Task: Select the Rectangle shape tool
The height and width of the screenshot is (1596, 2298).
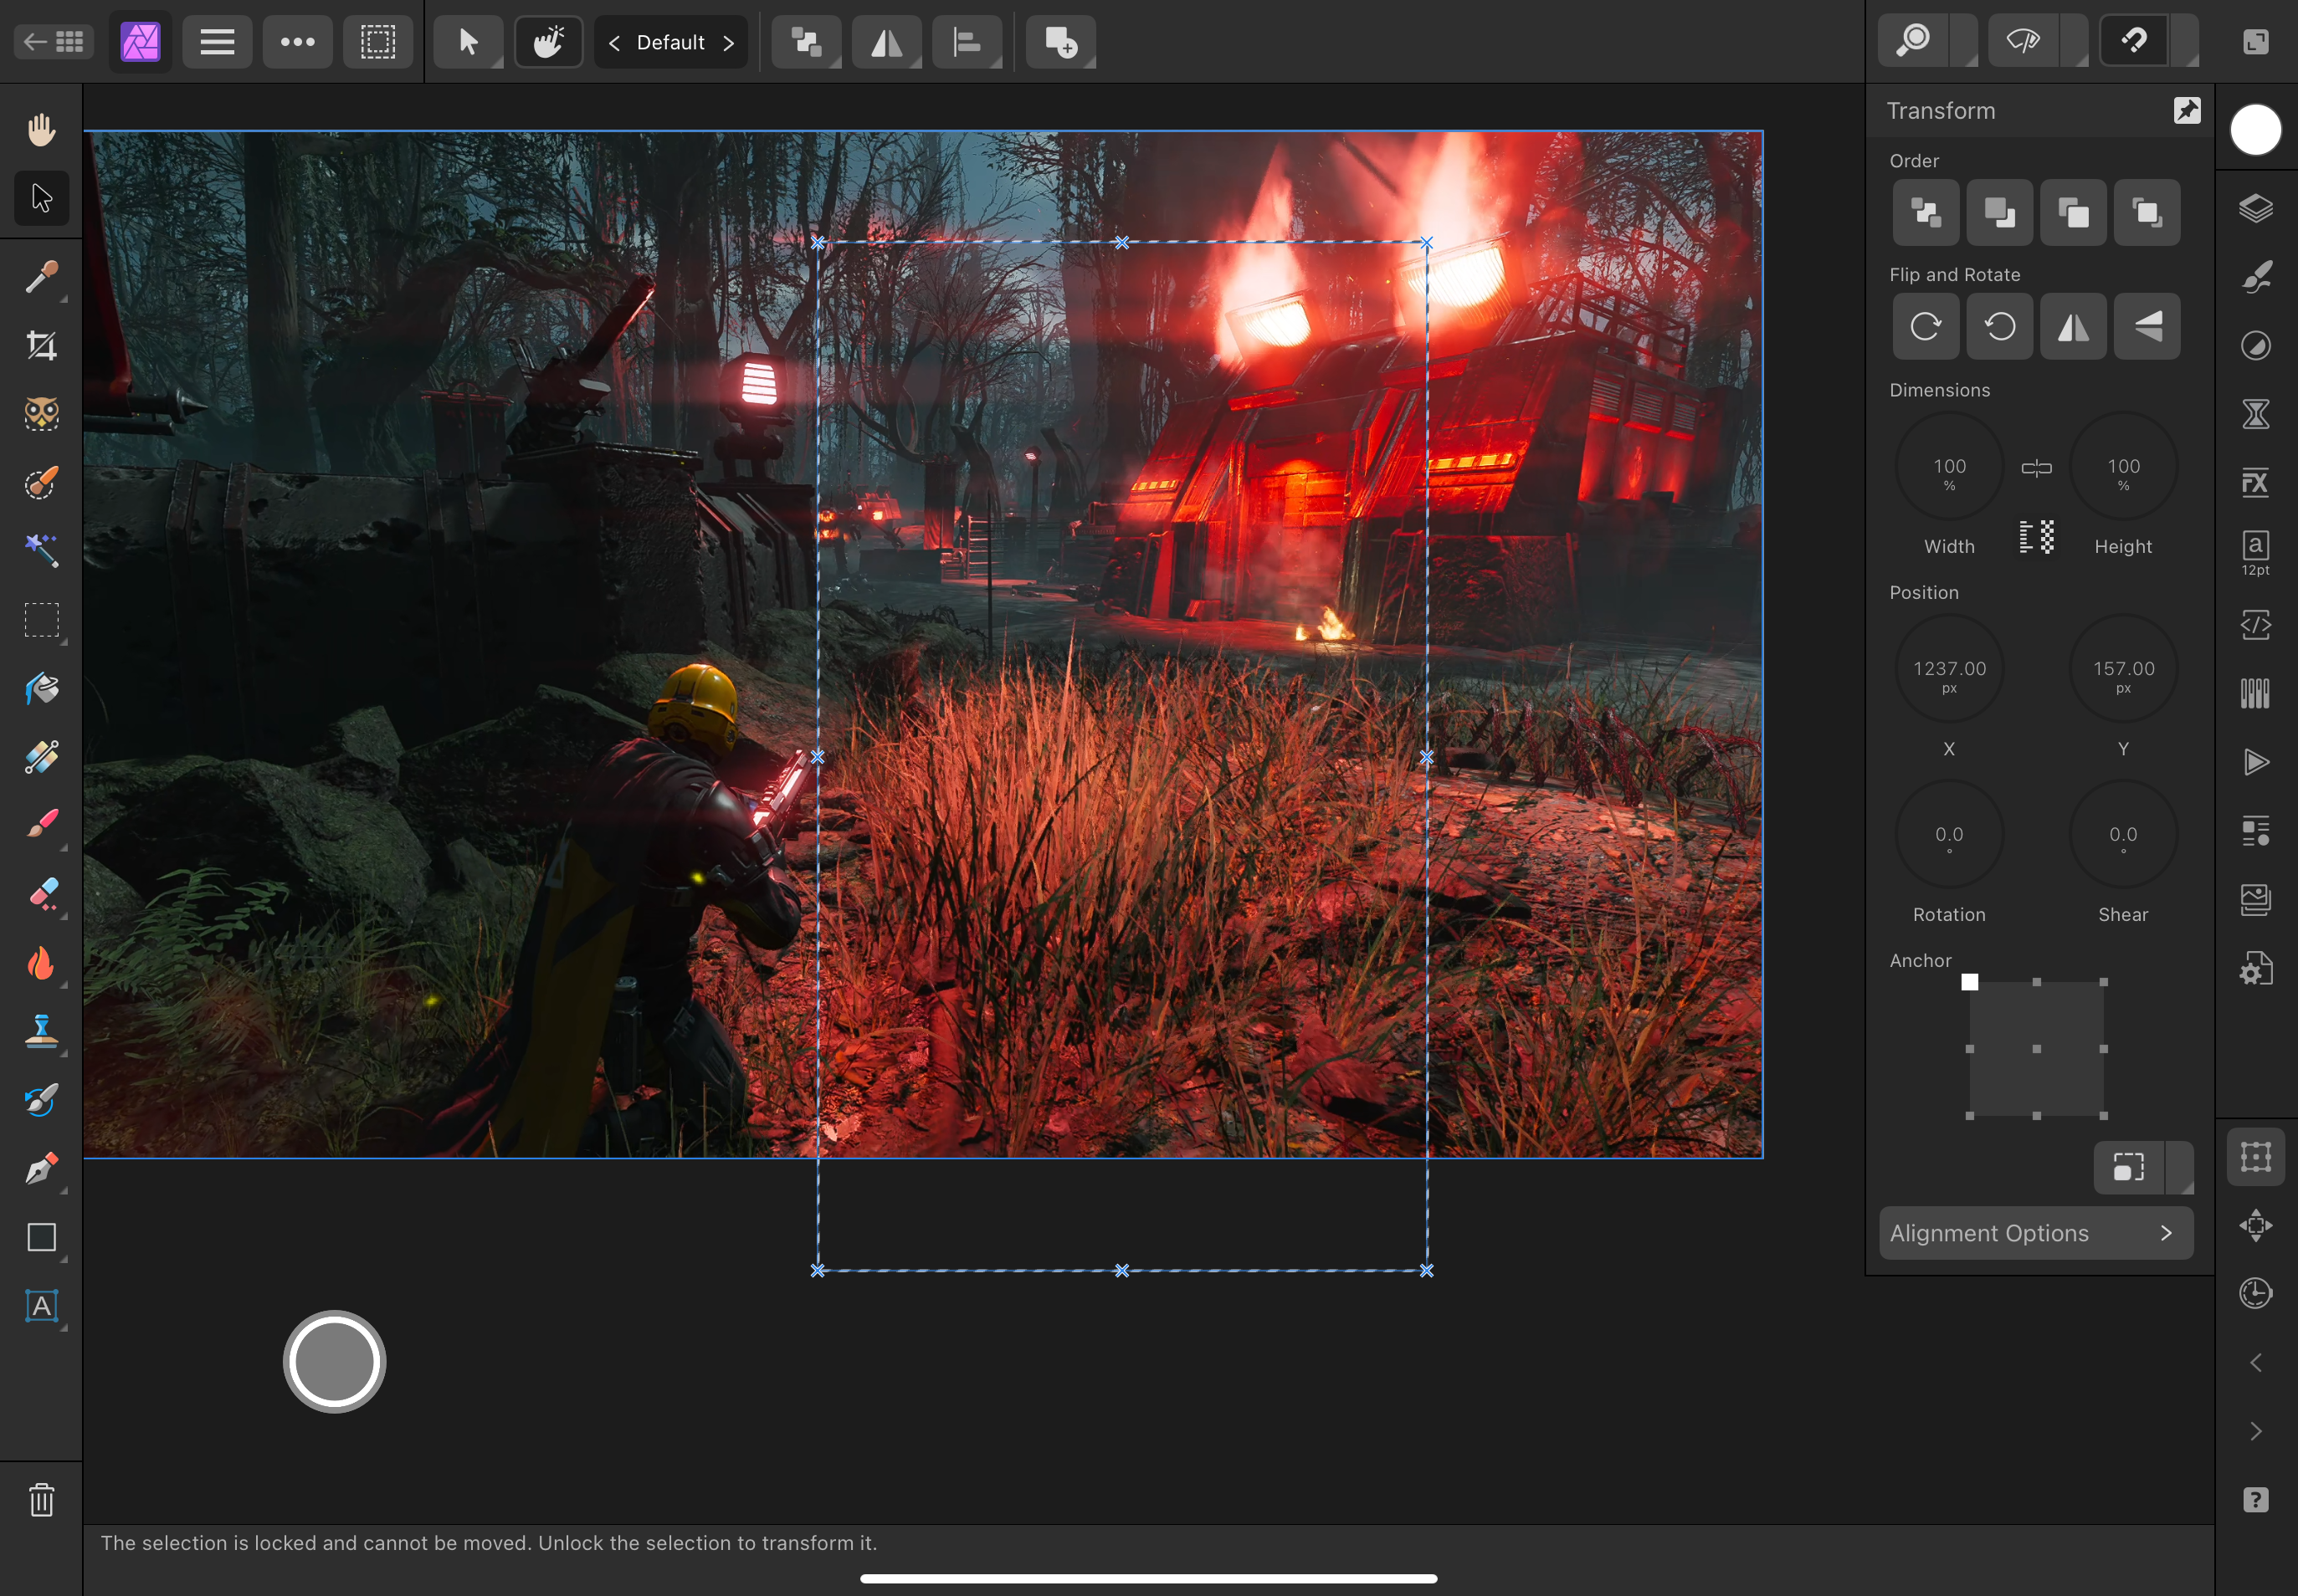Action: pyautogui.click(x=41, y=1237)
